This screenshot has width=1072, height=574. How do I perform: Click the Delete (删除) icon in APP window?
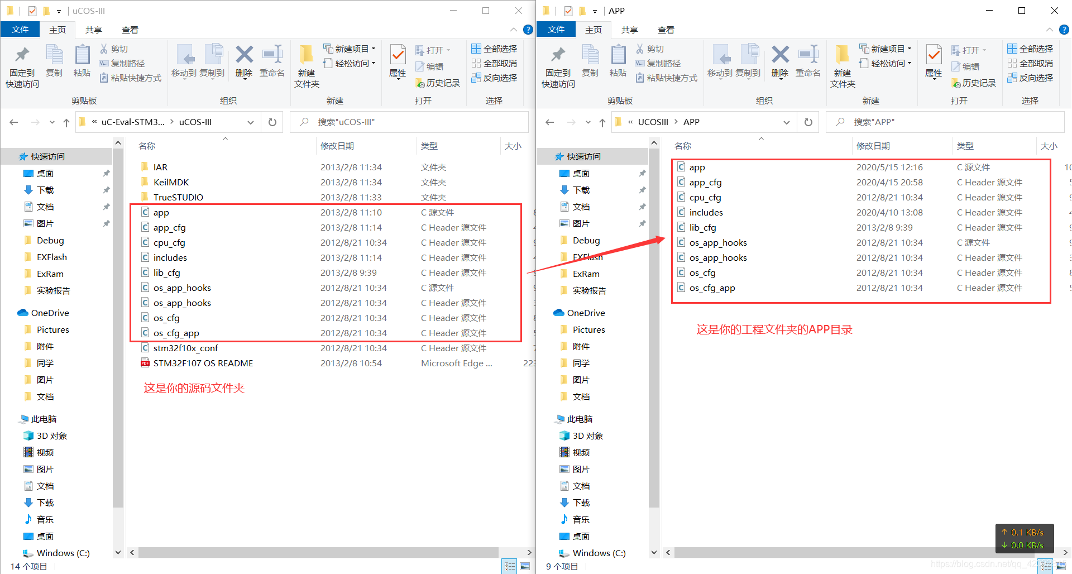click(x=780, y=61)
